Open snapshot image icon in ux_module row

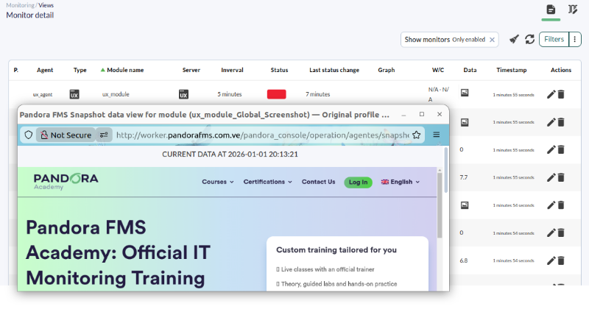coord(465,93)
